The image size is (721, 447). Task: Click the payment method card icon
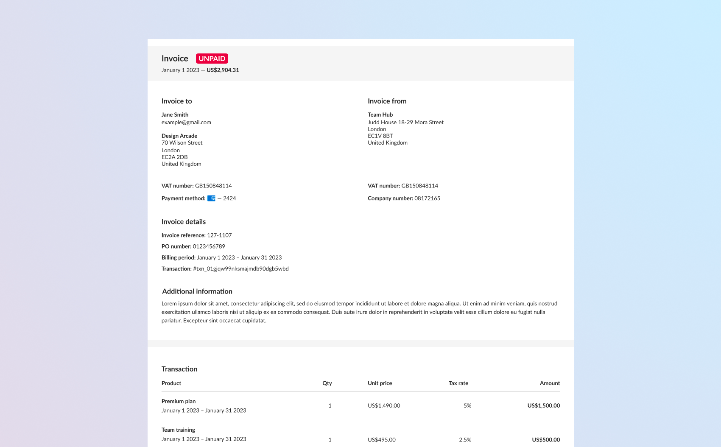tap(211, 198)
